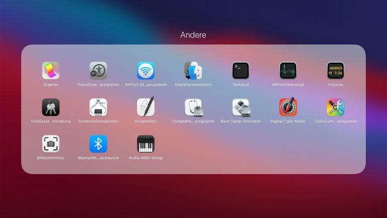This screenshot has width=387, height=218.
Task: Launch Audio-MIDI-Setup piano icon
Action: (x=146, y=144)
